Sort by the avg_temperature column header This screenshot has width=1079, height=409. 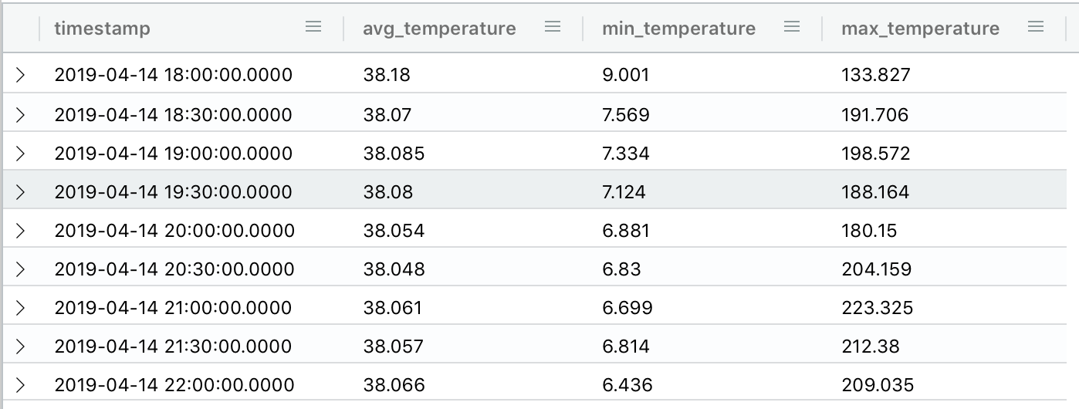coord(439,29)
